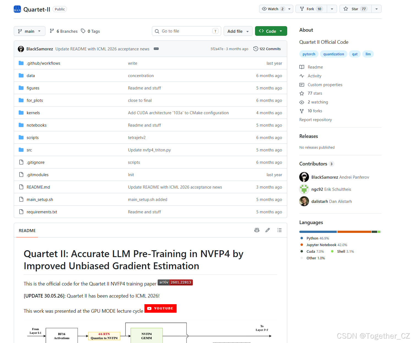Edit README using the pencil icon

click(x=268, y=230)
